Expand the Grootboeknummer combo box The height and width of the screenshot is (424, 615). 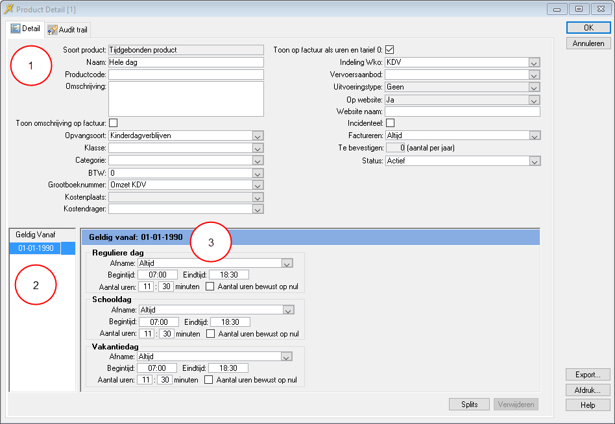click(x=258, y=185)
